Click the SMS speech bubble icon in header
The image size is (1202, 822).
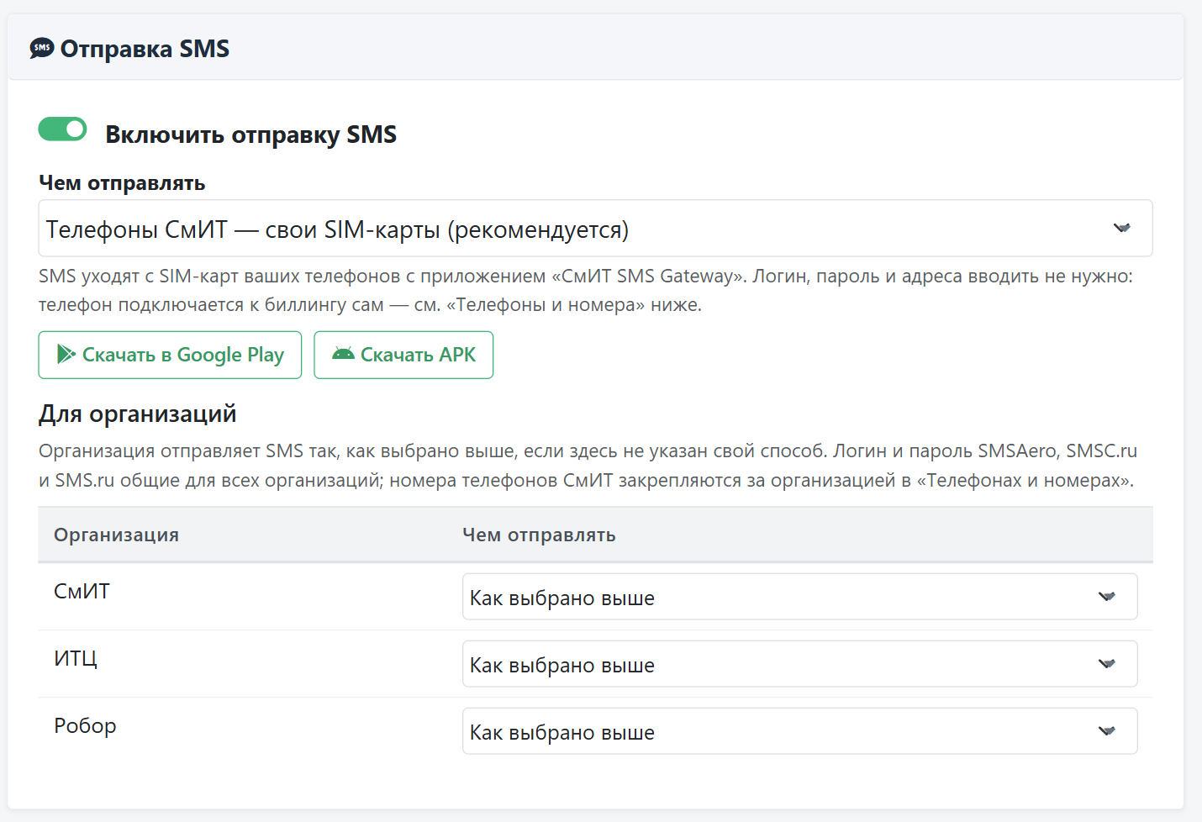[x=42, y=49]
